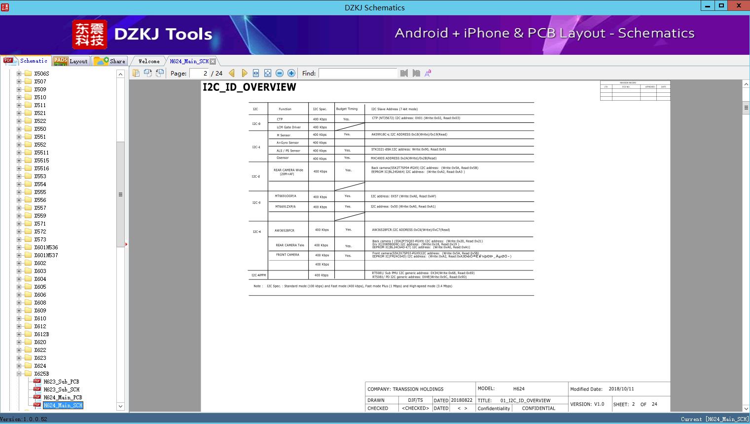
Task: Select the X5516 folder
Action: (41, 168)
